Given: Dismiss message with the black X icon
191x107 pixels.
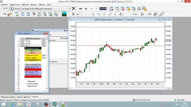Looking at the screenshot, I should 74,9.
